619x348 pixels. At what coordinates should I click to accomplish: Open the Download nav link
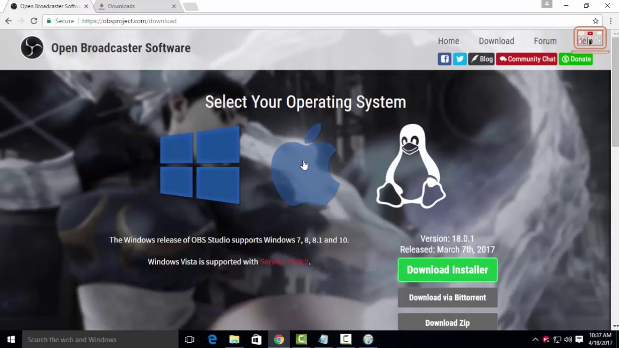point(496,41)
